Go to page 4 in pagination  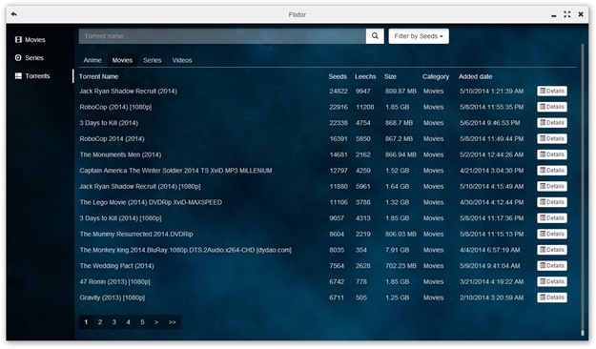pyautogui.click(x=128, y=322)
